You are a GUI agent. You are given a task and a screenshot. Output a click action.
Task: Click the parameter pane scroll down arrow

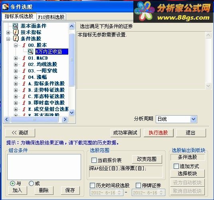[208, 86]
